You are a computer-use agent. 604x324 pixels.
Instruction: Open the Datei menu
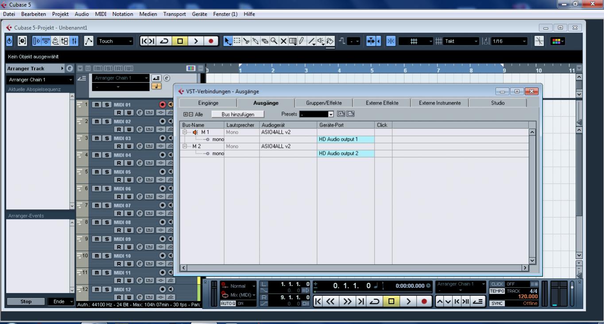pos(9,14)
